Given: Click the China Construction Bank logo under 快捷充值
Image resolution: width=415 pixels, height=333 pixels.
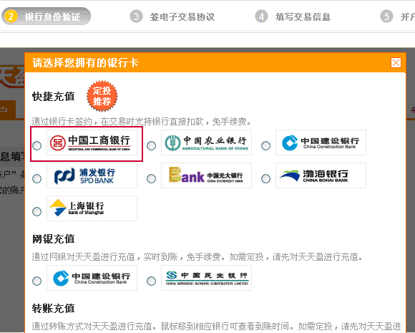Looking at the screenshot, I should [x=321, y=143].
